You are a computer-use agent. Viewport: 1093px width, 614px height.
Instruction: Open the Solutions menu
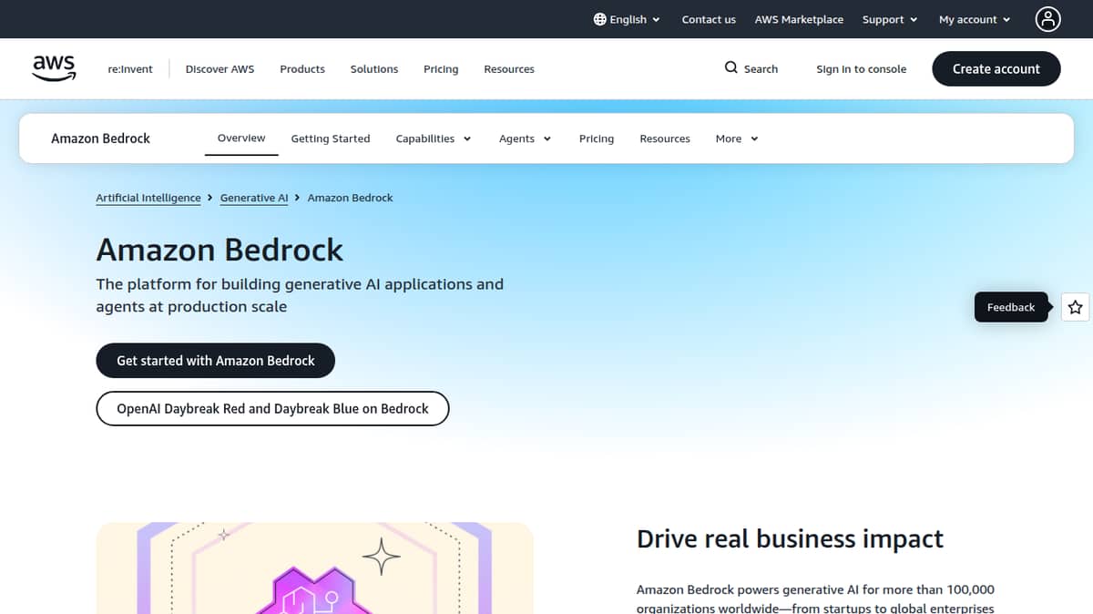[x=374, y=69]
